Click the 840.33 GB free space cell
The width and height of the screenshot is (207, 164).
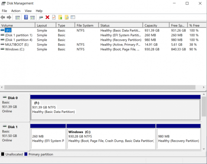(x=178, y=49)
